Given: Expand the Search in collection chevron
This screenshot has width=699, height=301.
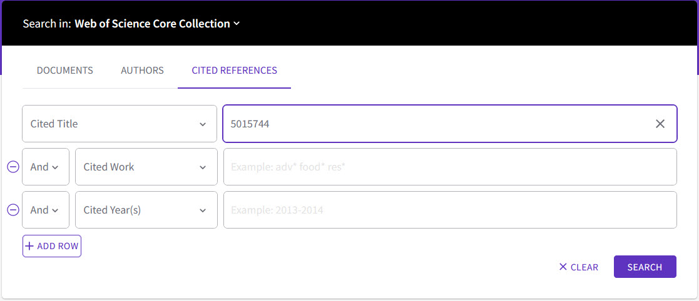Looking at the screenshot, I should [237, 24].
